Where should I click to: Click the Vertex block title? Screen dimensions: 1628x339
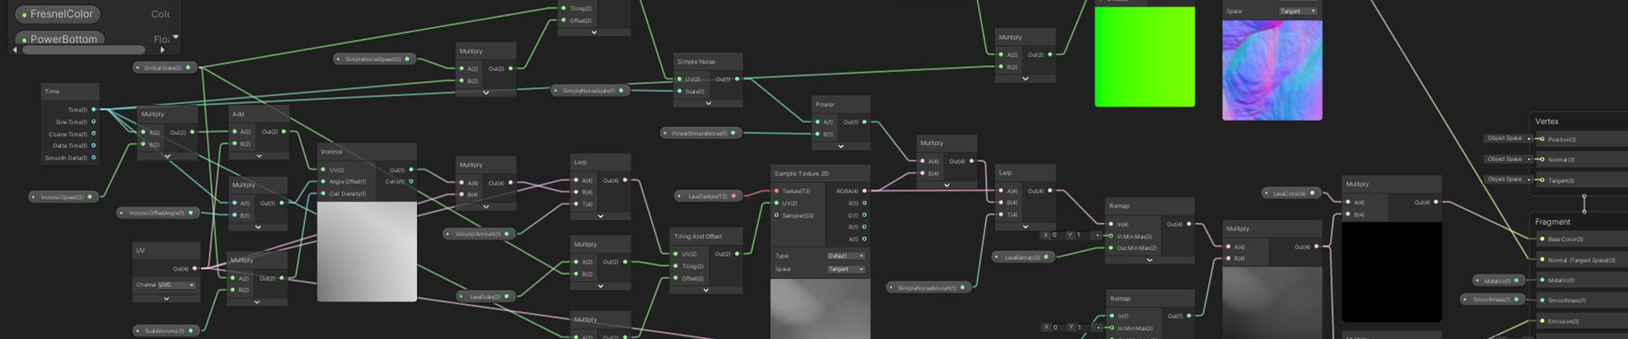pyautogui.click(x=1547, y=121)
